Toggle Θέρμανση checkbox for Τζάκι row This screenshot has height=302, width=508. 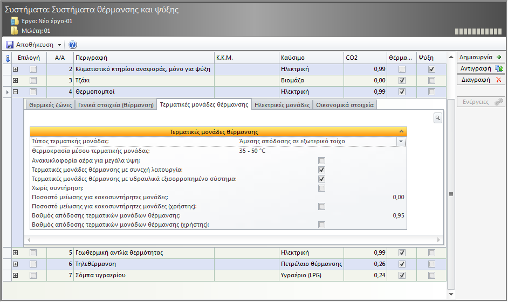(x=402, y=81)
